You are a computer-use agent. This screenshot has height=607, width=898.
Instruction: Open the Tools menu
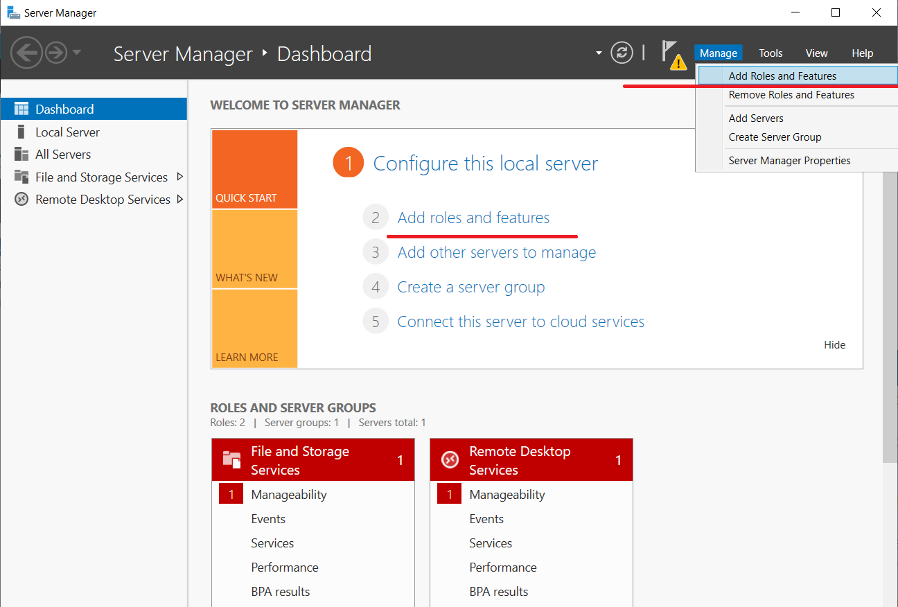click(771, 53)
